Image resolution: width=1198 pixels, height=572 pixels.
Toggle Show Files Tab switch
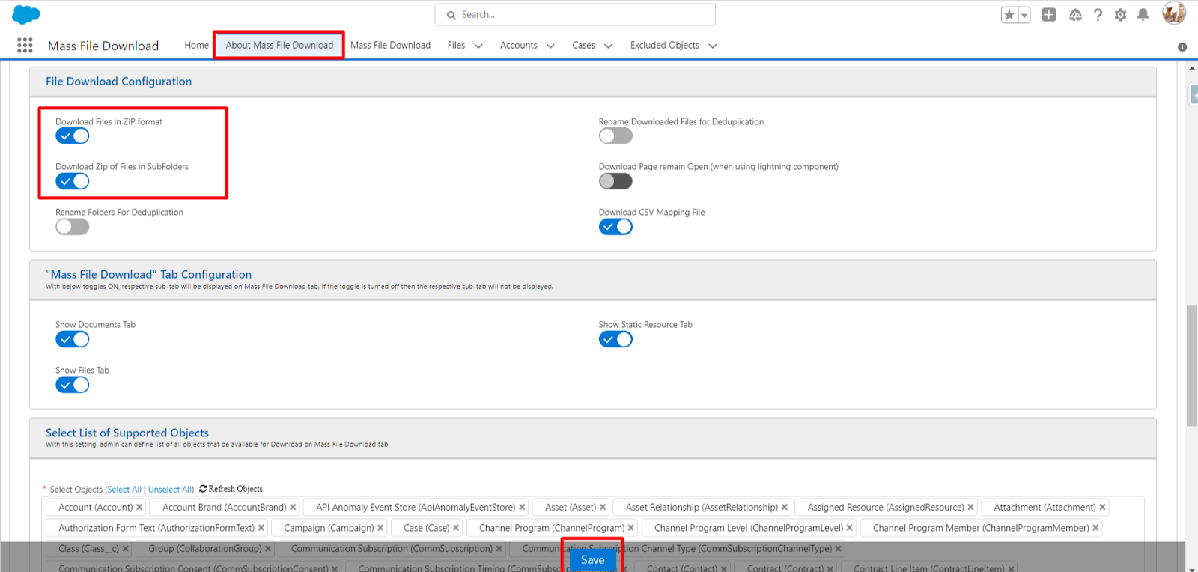pyautogui.click(x=73, y=385)
